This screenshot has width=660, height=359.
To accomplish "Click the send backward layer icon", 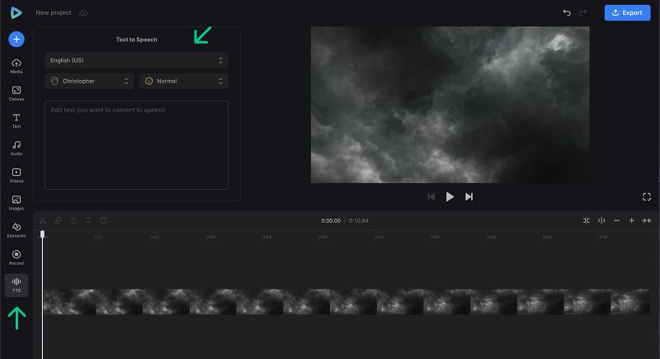I will 88,220.
